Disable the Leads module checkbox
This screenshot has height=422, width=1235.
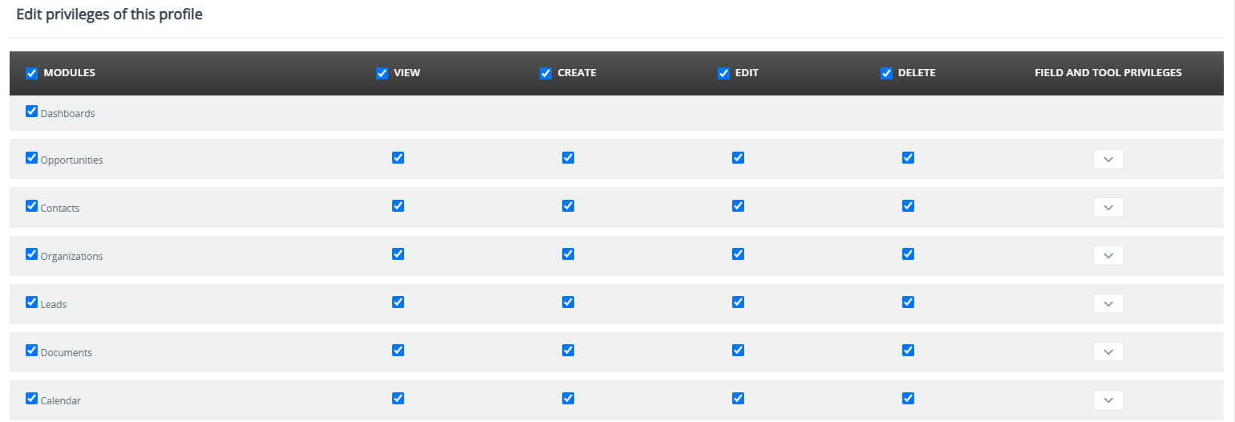(x=32, y=302)
